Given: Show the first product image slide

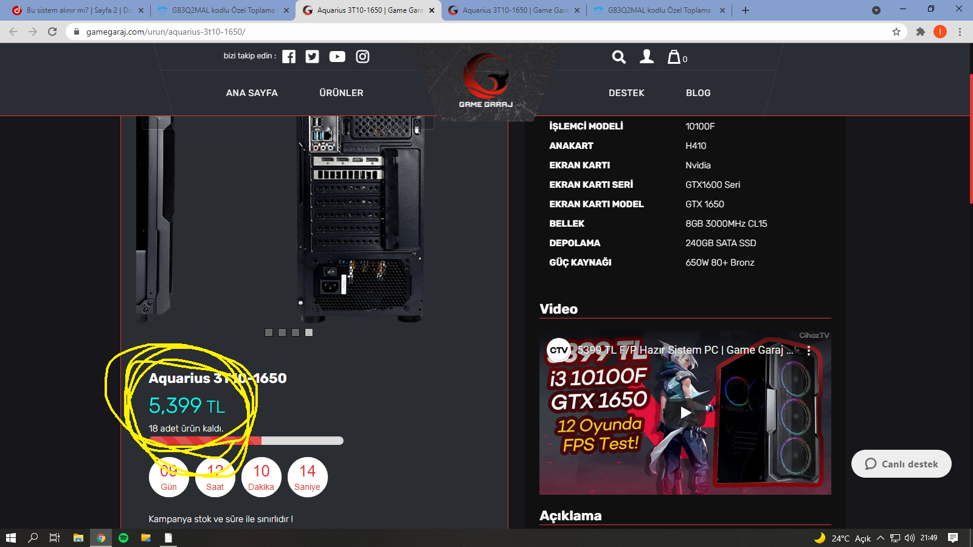Looking at the screenshot, I should point(269,332).
